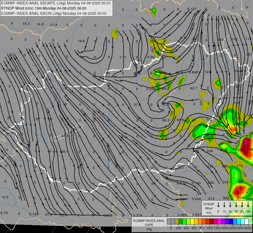Click the 1000 tick label on the CAPE scale

pos(210,228)
